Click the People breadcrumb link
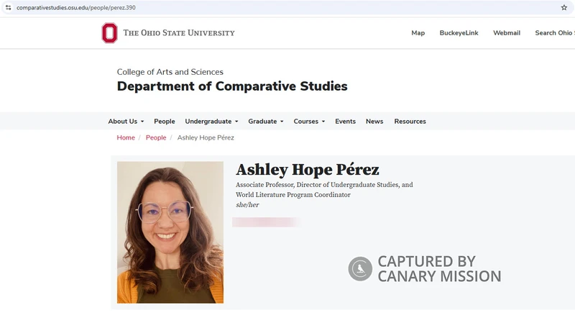The height and width of the screenshot is (328, 575). click(156, 137)
